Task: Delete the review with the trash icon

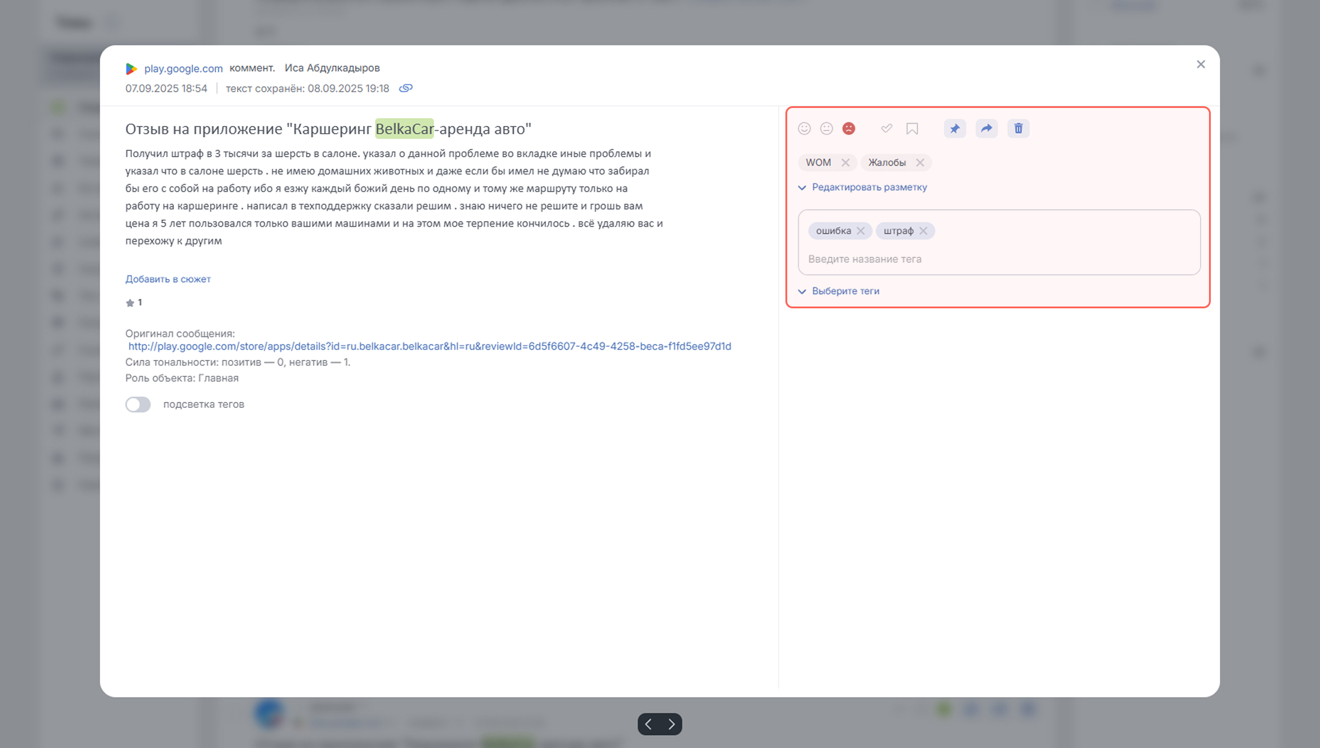Action: point(1018,128)
